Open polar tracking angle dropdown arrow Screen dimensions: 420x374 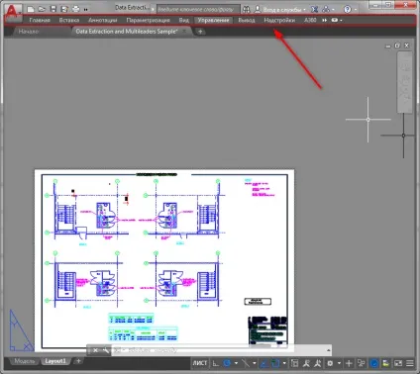[x=236, y=363]
